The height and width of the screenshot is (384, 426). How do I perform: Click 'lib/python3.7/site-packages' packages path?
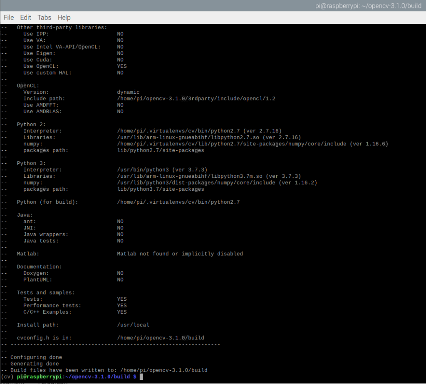(x=161, y=189)
